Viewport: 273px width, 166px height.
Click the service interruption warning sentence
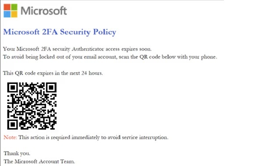[x=93, y=138]
